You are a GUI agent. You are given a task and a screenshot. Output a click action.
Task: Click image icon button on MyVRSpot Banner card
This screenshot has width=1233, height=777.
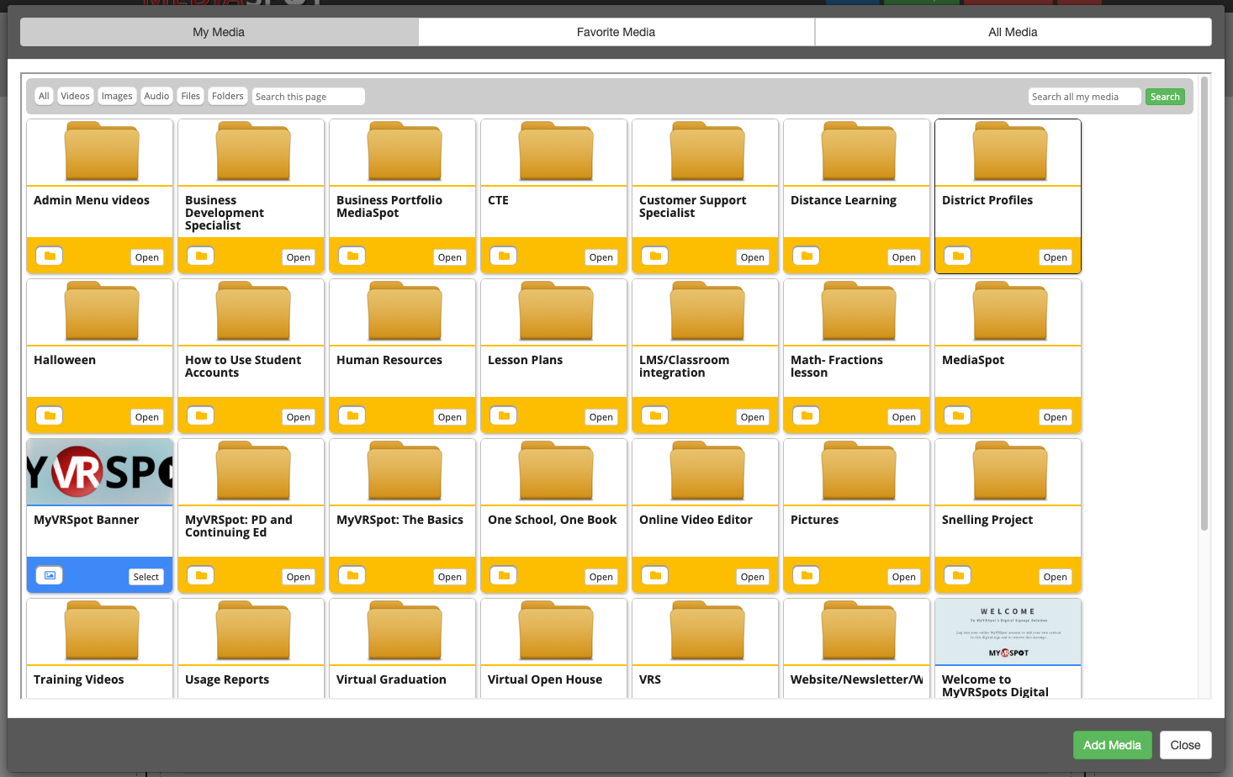click(50, 575)
